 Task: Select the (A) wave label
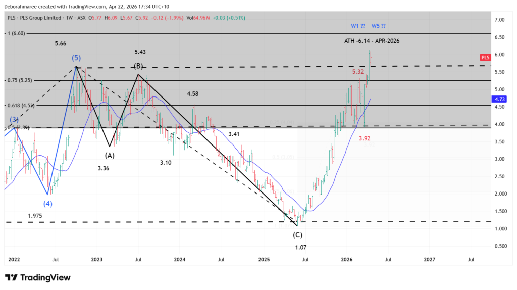(110, 156)
